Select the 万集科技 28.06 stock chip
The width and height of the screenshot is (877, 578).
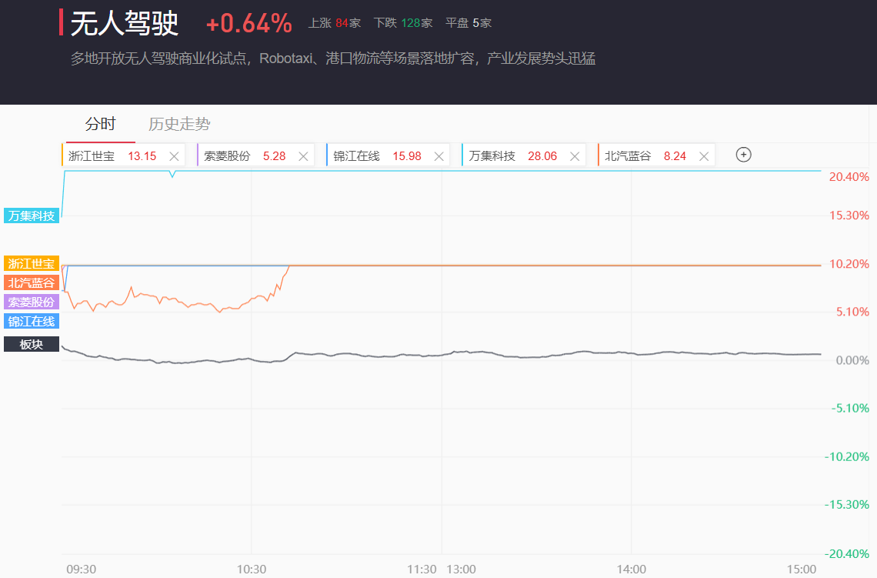512,156
